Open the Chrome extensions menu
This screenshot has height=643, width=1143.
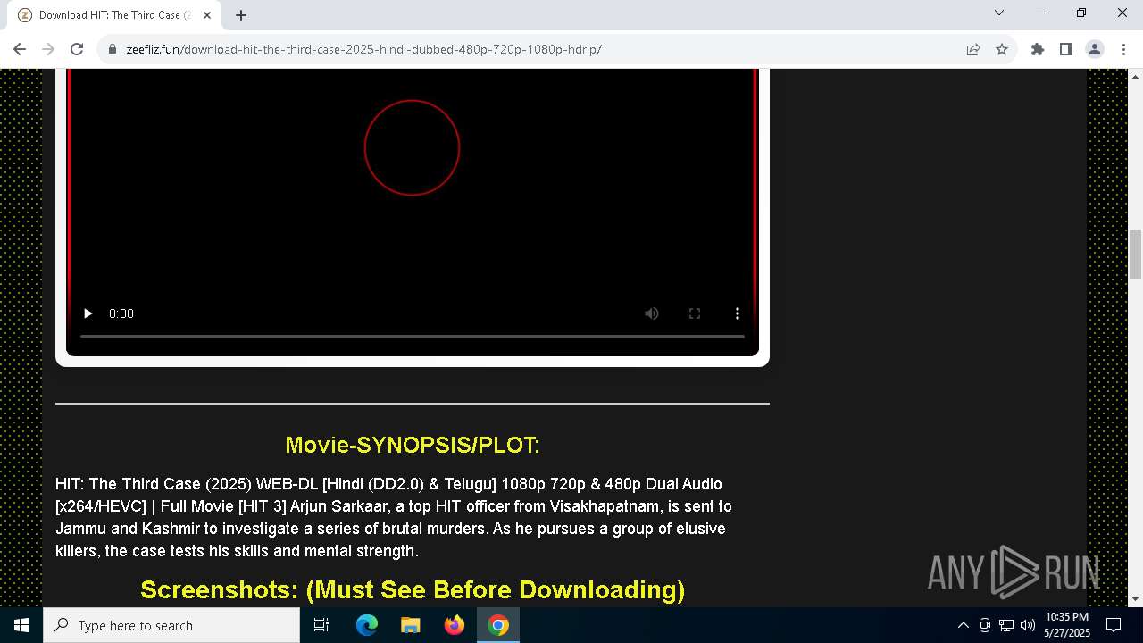tap(1038, 49)
